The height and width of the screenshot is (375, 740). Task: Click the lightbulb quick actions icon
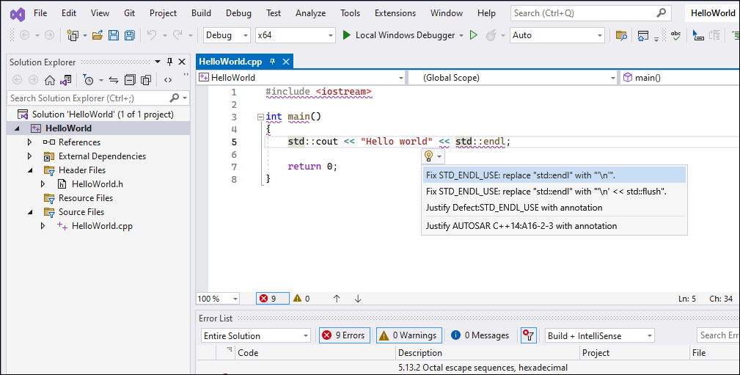(x=428, y=156)
